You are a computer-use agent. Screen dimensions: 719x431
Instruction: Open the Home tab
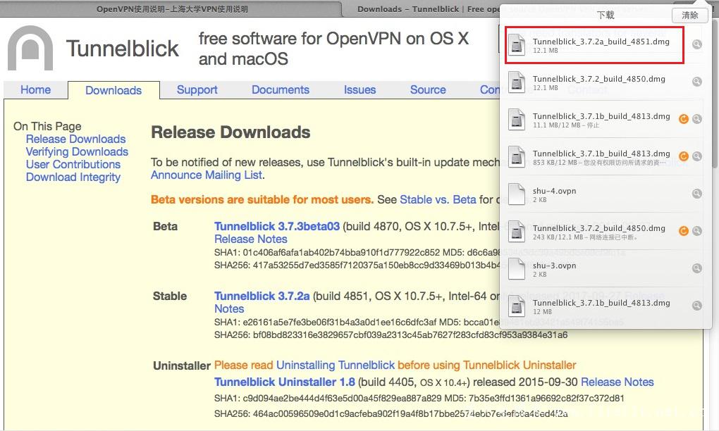click(x=36, y=89)
